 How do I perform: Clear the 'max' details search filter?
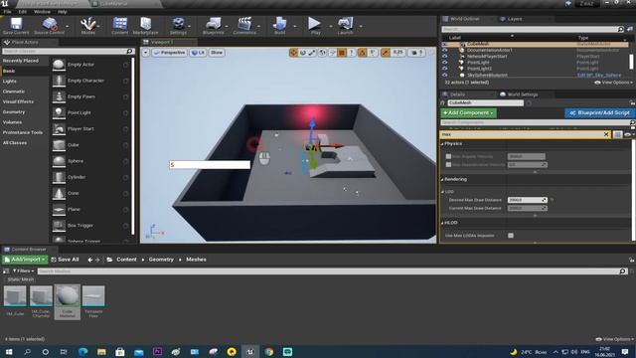coord(606,134)
